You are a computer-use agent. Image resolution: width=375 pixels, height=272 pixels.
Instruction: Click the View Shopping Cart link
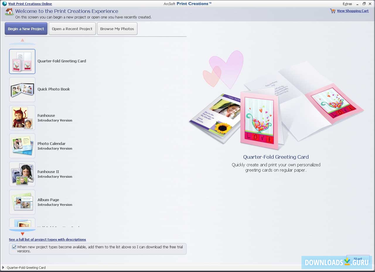coord(353,11)
